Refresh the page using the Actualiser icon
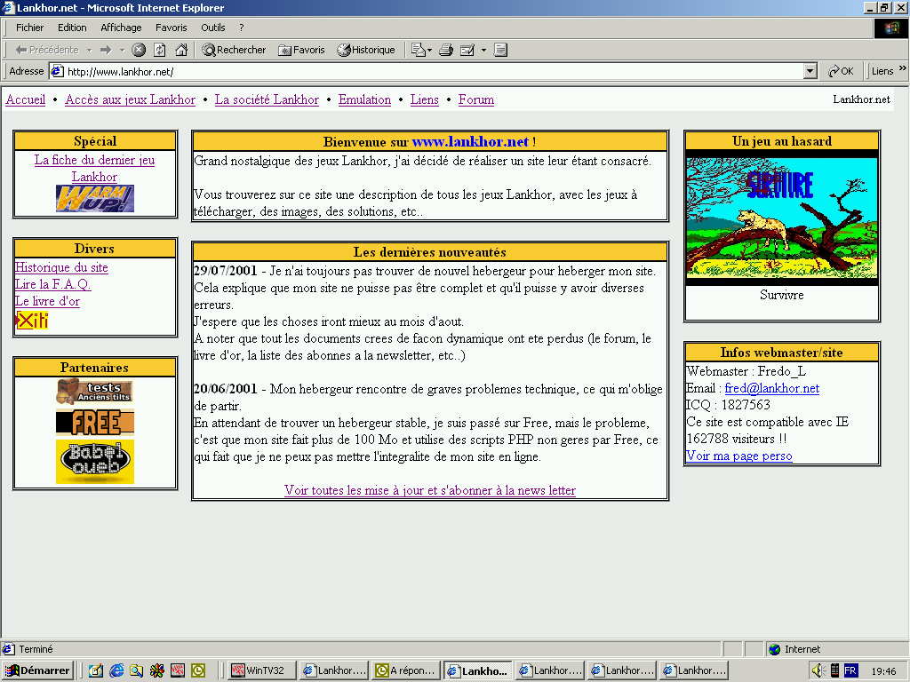The height and width of the screenshot is (682, 910). [x=160, y=50]
